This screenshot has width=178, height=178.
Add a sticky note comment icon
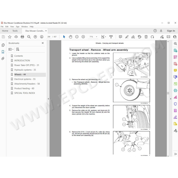120,37
